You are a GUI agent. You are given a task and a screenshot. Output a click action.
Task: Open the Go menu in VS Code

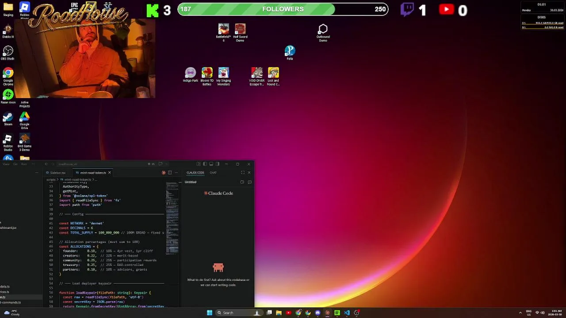click(15, 164)
